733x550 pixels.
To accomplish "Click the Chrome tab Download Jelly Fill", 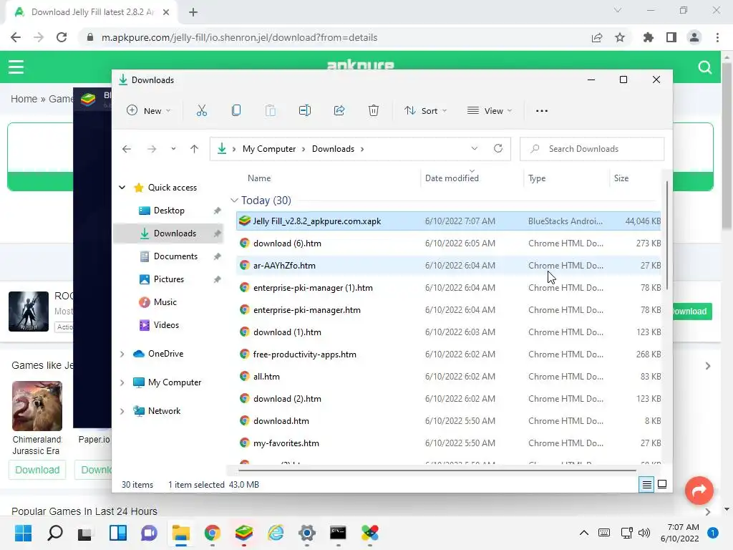I will (x=92, y=12).
